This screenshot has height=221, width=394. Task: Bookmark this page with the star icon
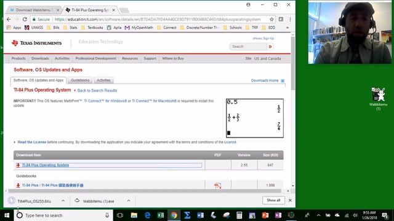(271, 19)
